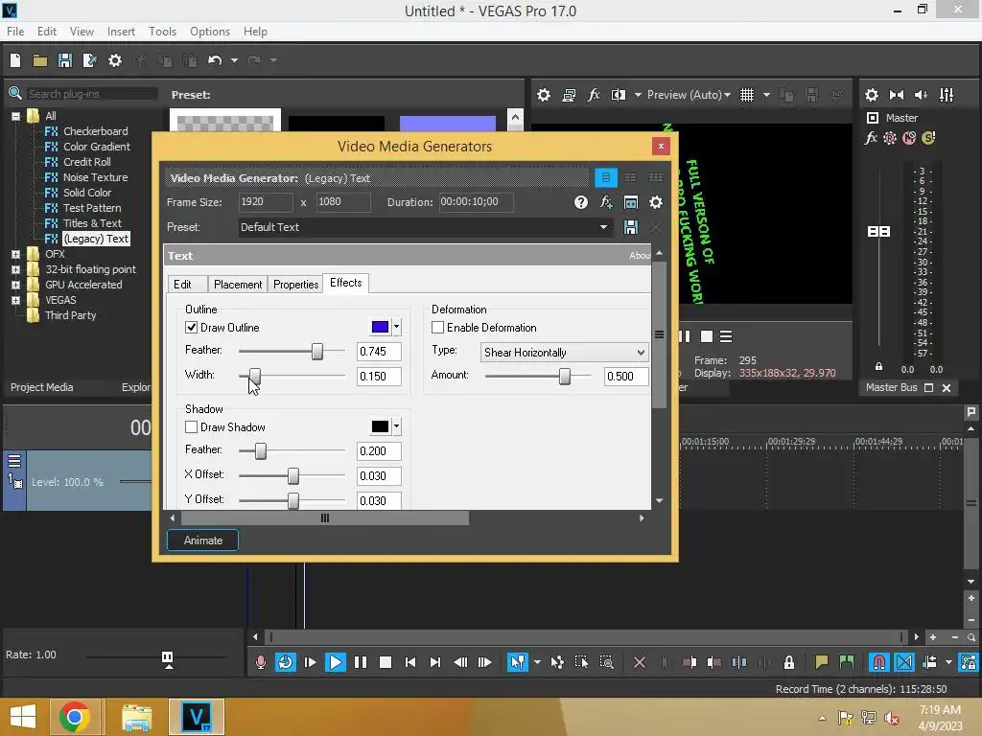
Task: Open the Options menu
Action: pyautogui.click(x=210, y=32)
